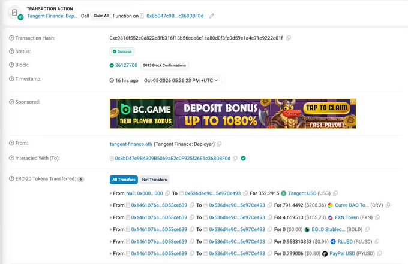The height and width of the screenshot is (264, 408).
Task: Click the Claim All function badge
Action: coord(101,16)
